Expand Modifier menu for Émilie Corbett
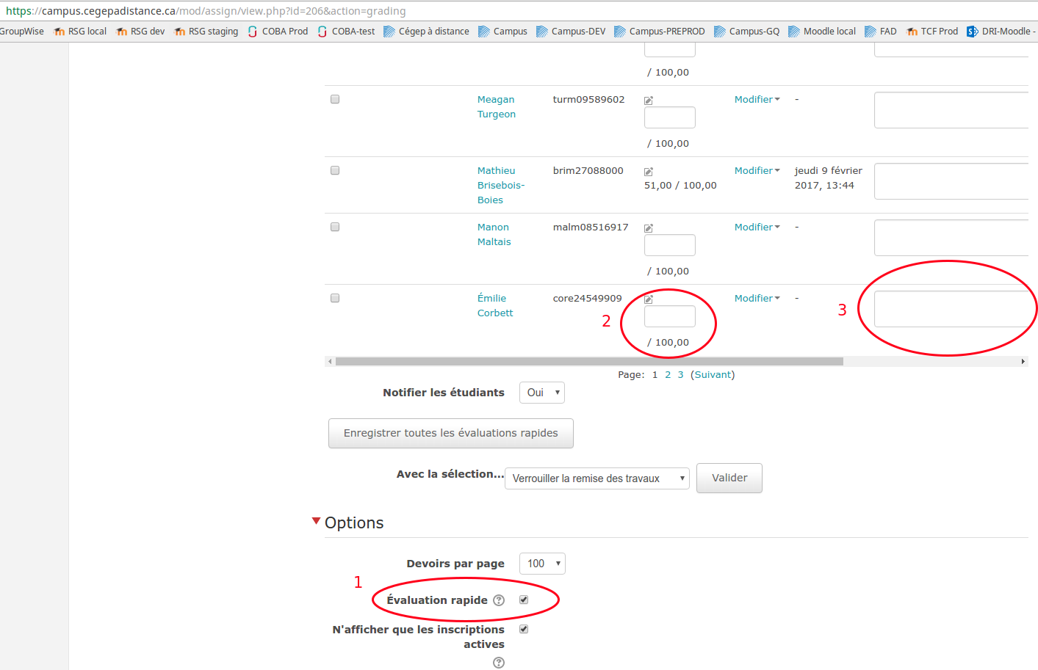Screen dimensions: 1038x670 click(757, 298)
